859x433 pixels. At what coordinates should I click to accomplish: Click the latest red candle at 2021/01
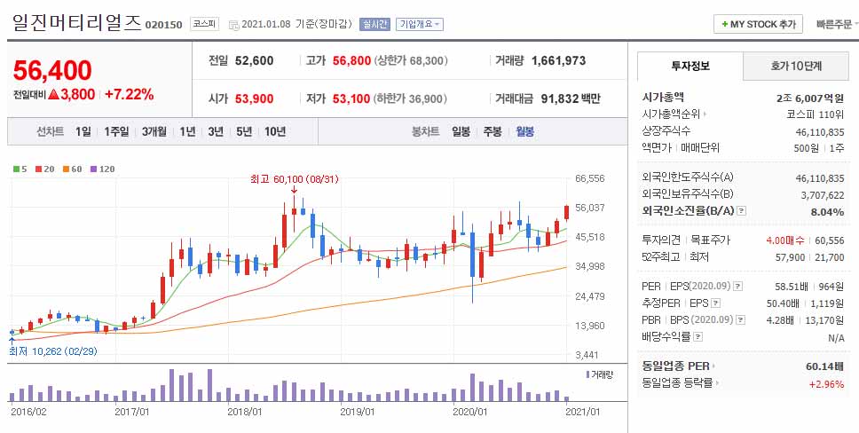pos(566,213)
